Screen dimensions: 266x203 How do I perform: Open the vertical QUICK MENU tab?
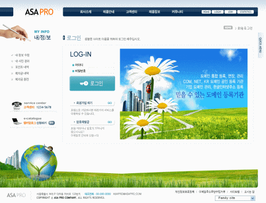[260, 45]
